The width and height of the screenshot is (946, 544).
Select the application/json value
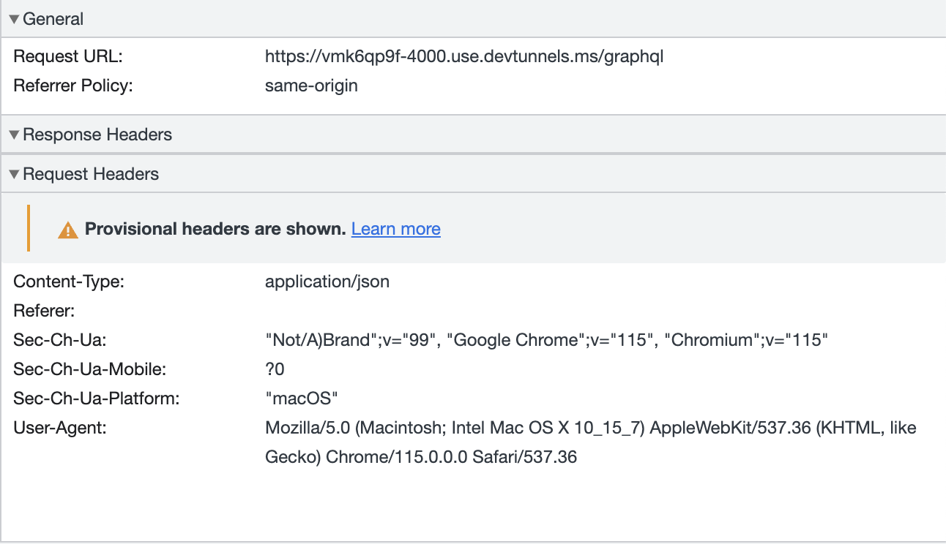pos(327,282)
